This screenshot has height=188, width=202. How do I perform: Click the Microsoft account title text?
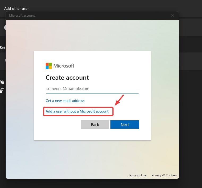tap(22, 16)
